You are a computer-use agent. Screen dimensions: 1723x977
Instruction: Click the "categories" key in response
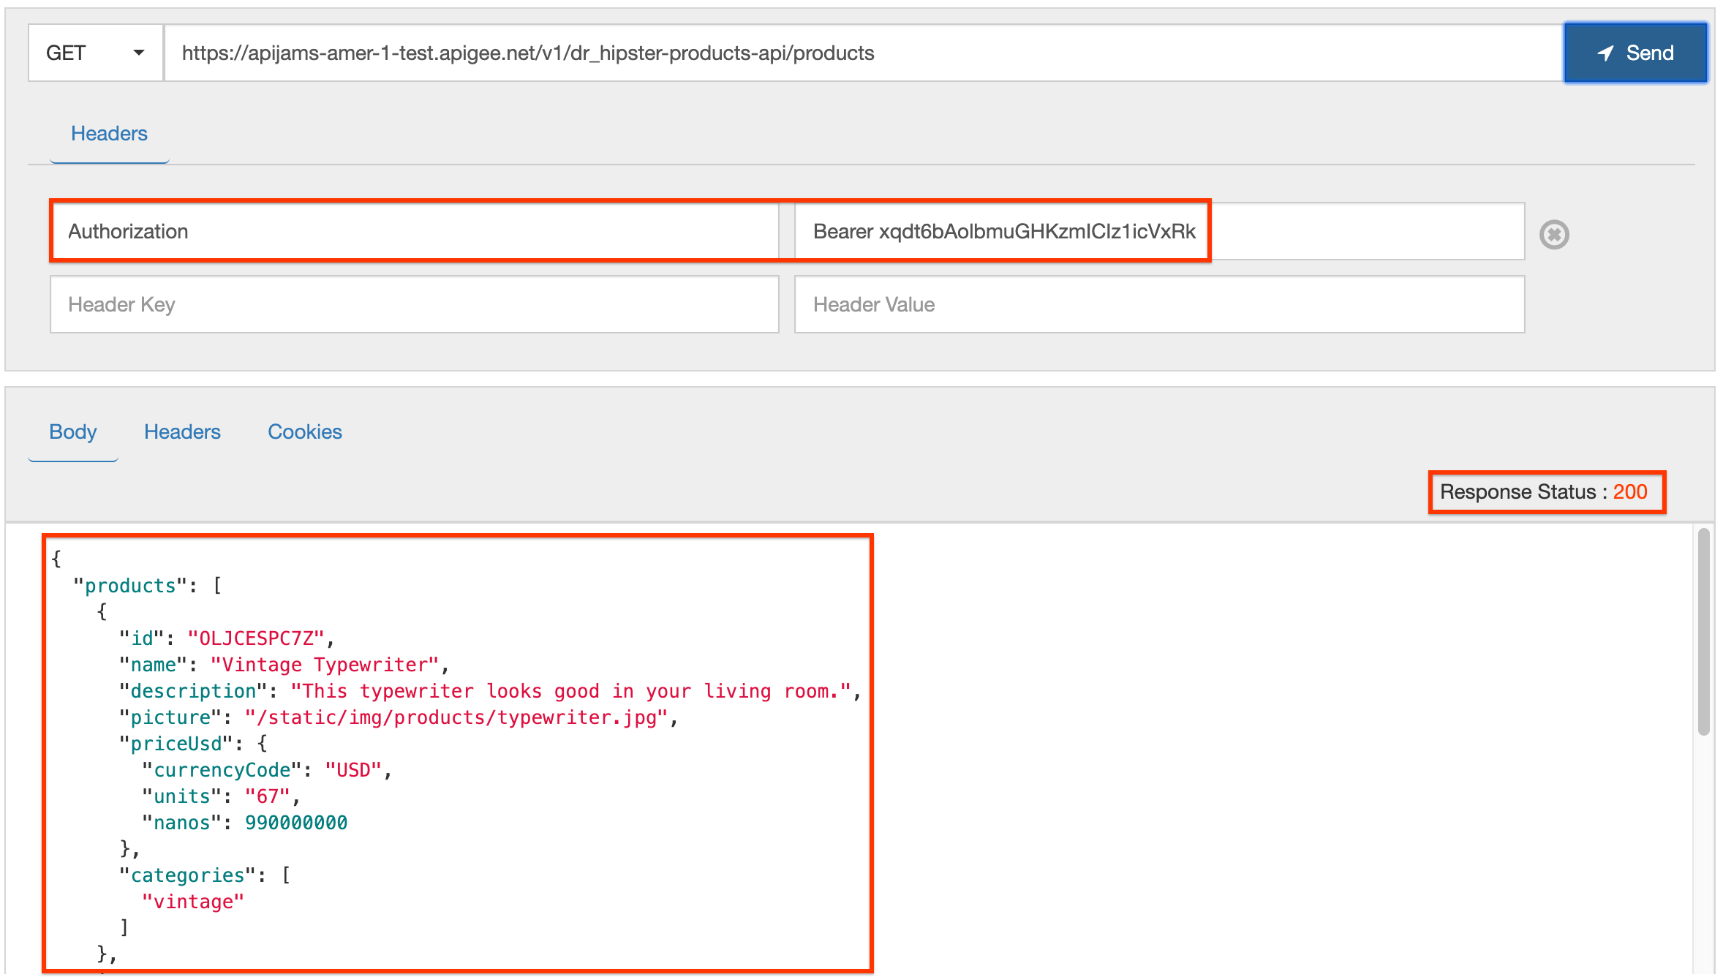coord(187,875)
